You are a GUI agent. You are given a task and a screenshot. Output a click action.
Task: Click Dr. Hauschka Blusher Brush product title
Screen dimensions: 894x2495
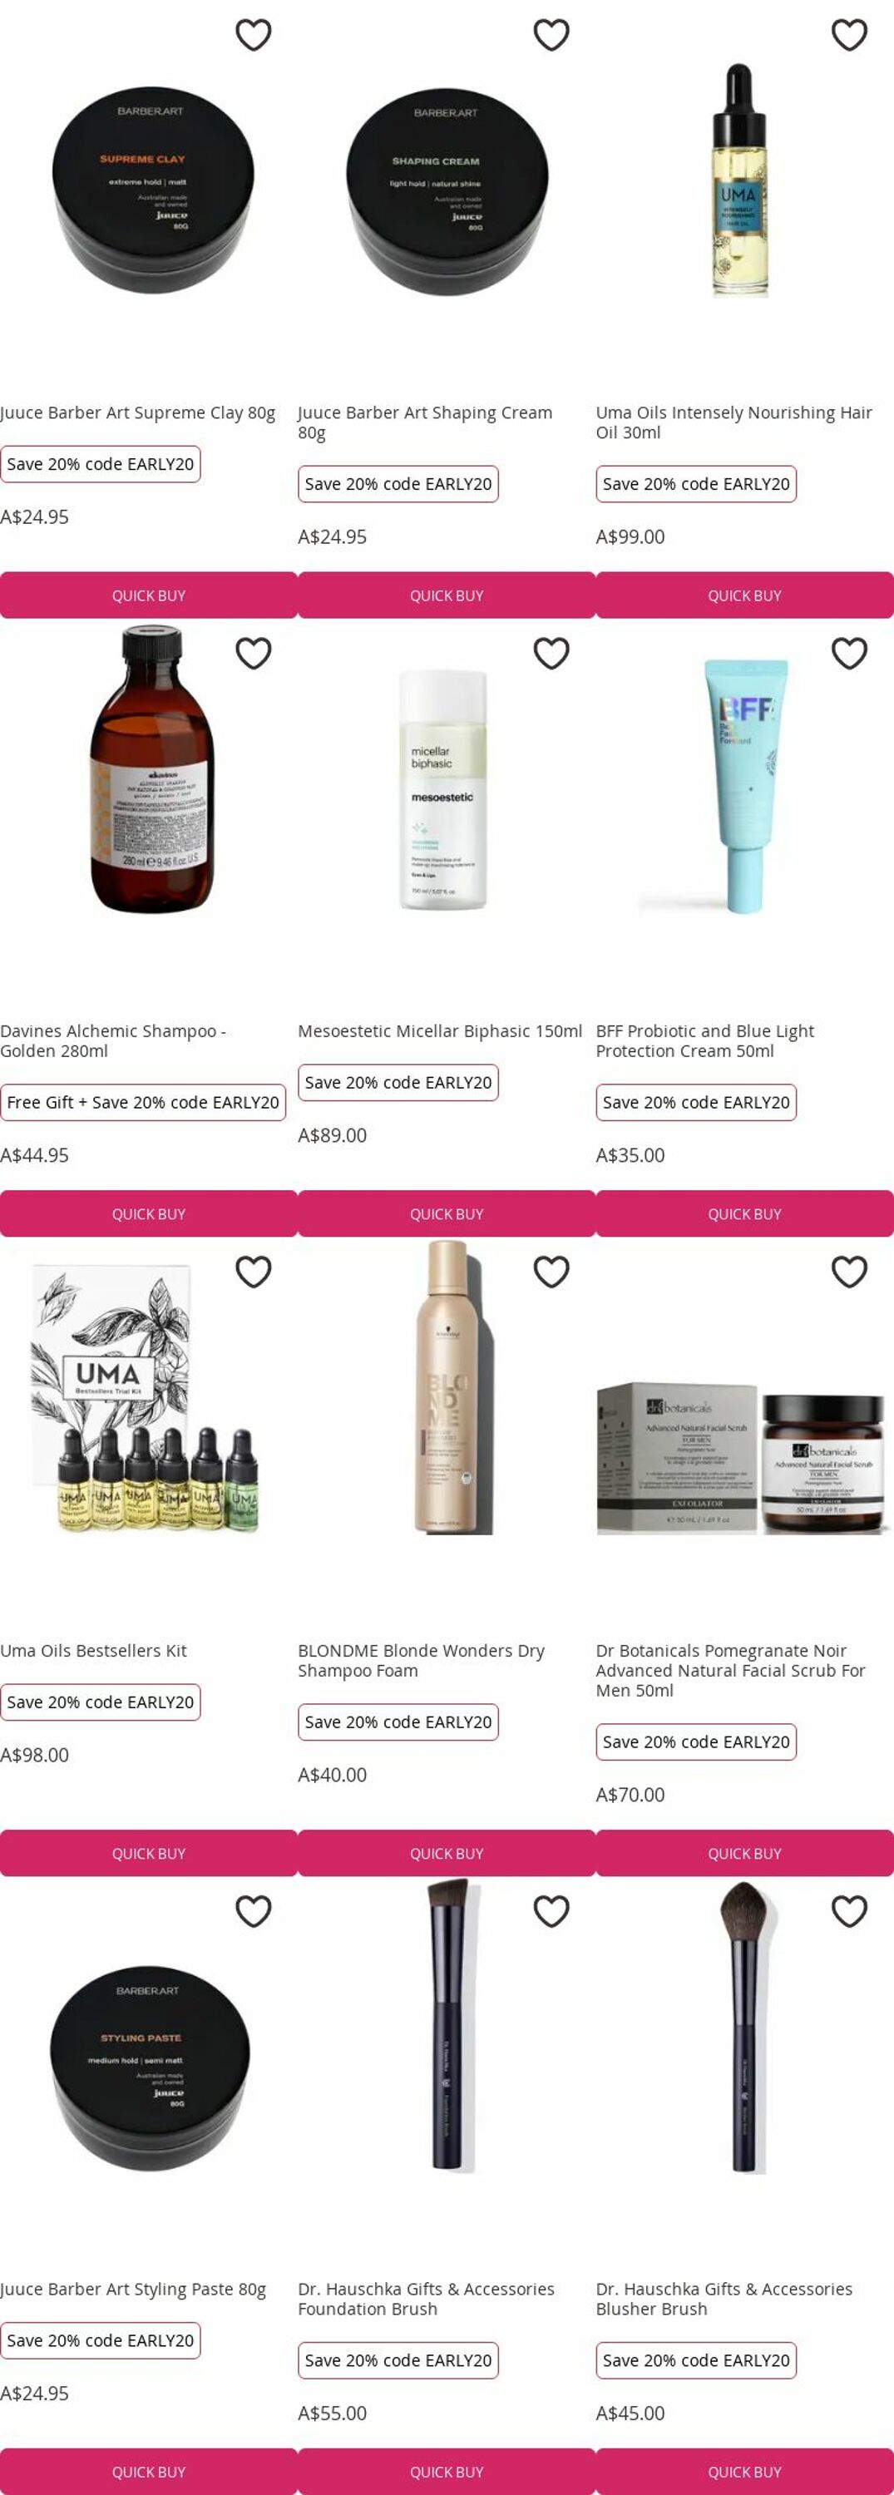click(x=724, y=2299)
